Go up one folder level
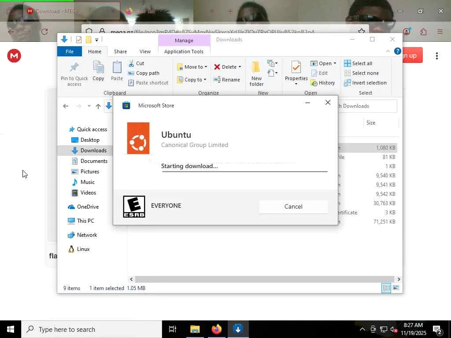 pos(98,106)
